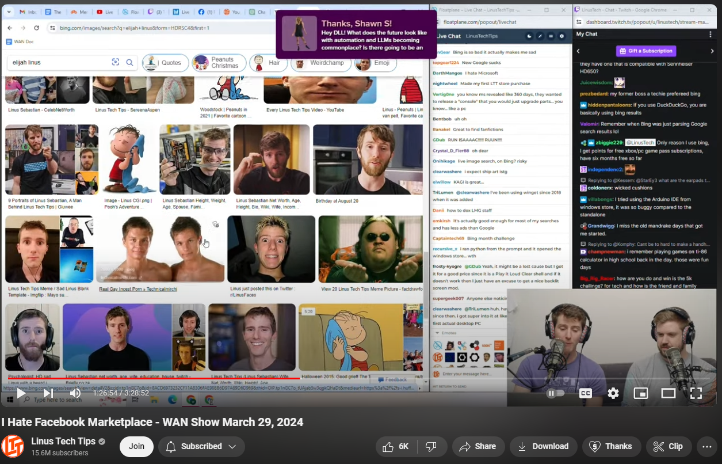The height and width of the screenshot is (464, 722).
Task: Toggle the autoplay switch in player controls
Action: click(555, 393)
